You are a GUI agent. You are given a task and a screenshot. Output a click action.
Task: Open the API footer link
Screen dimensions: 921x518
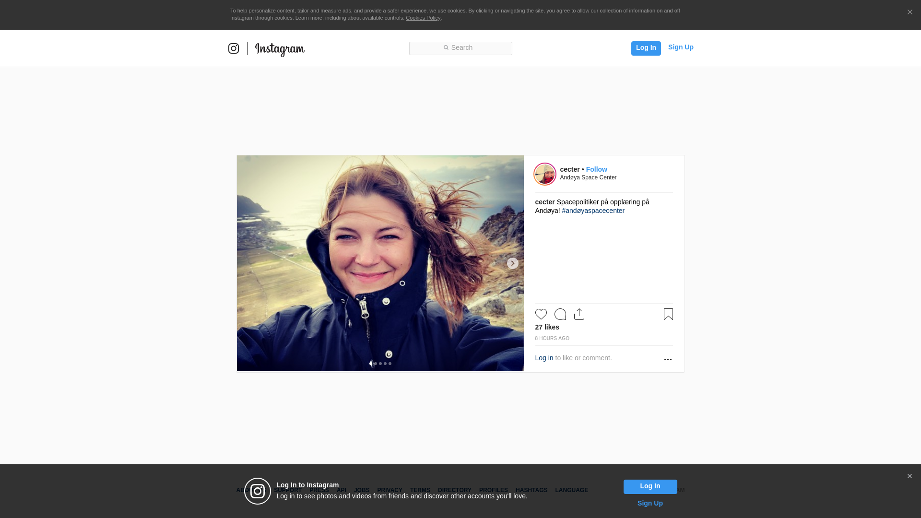pyautogui.click(x=342, y=490)
